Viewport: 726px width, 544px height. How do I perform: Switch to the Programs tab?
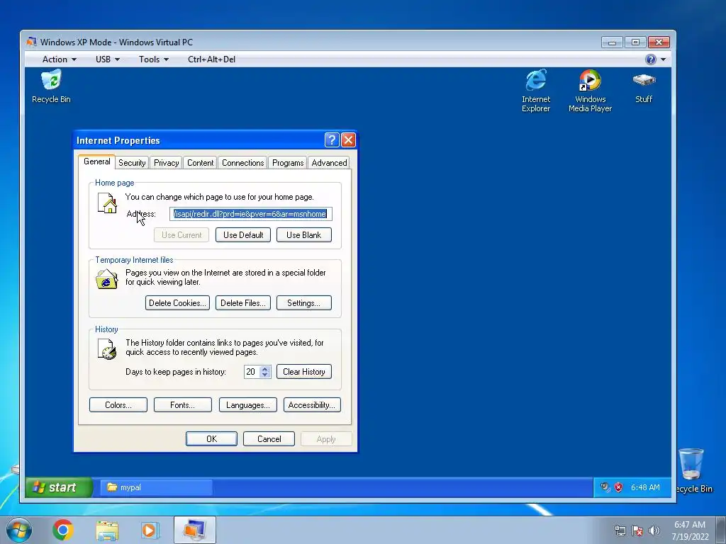[x=288, y=163]
